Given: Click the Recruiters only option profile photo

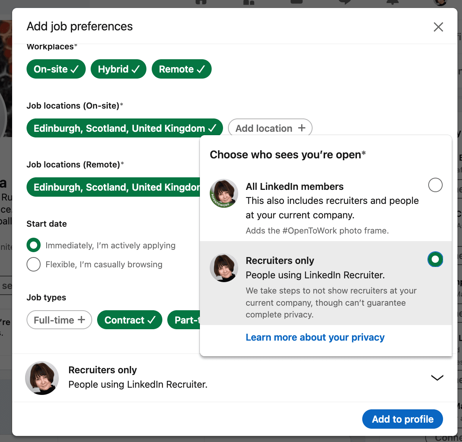Looking at the screenshot, I should [x=224, y=268].
